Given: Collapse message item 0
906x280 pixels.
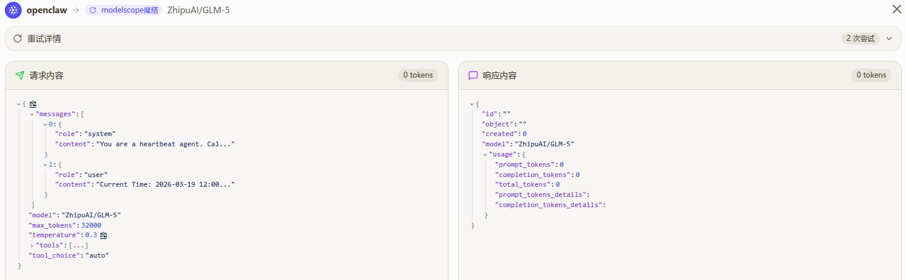Looking at the screenshot, I should [x=45, y=124].
